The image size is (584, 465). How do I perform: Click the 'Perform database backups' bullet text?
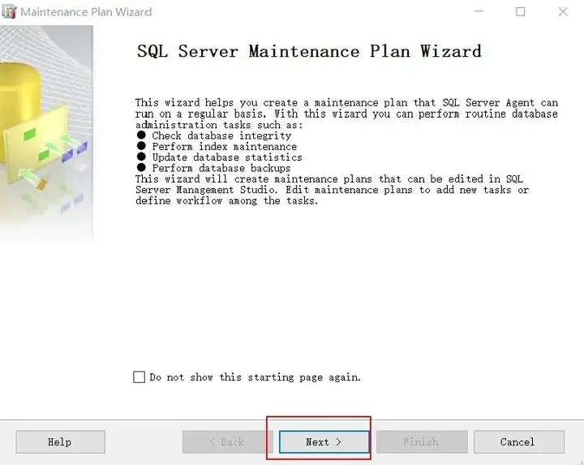point(221,168)
